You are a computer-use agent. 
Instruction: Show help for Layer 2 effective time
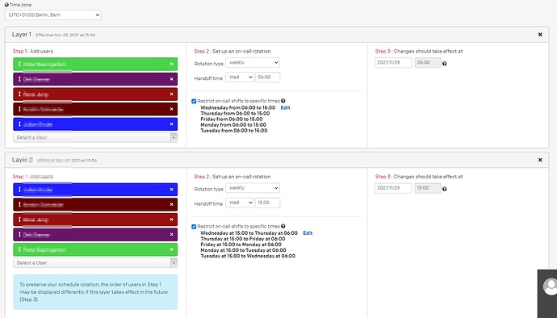pos(445,189)
